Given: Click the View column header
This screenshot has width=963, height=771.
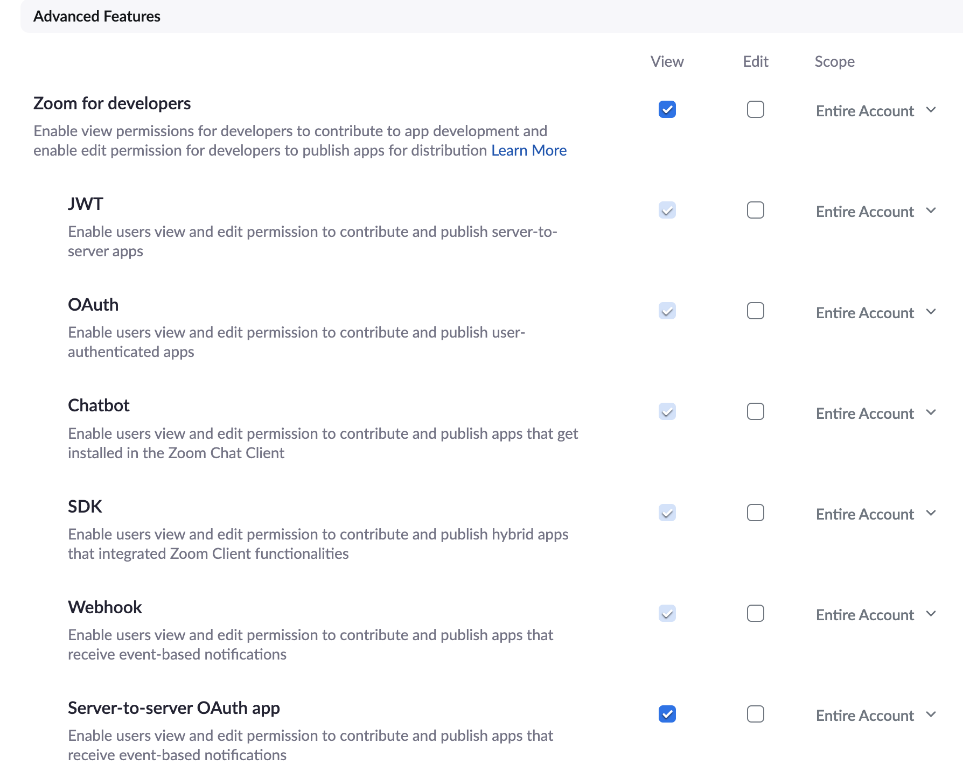Looking at the screenshot, I should click(667, 61).
